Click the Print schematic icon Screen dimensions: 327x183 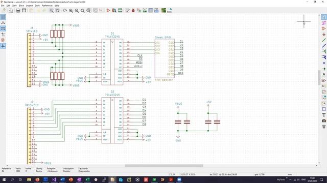[x=18, y=10]
